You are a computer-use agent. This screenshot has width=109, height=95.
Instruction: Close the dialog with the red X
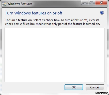point(101,3)
